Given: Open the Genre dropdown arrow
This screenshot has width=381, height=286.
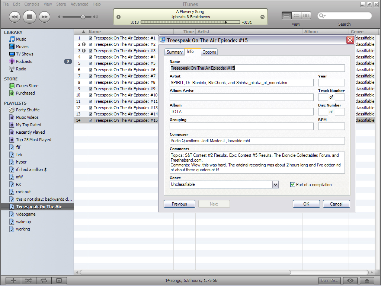Looking at the screenshot, I should [x=275, y=185].
